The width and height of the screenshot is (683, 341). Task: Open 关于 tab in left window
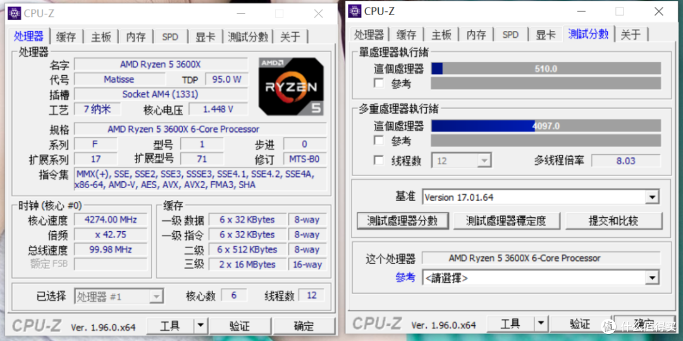coord(290,37)
